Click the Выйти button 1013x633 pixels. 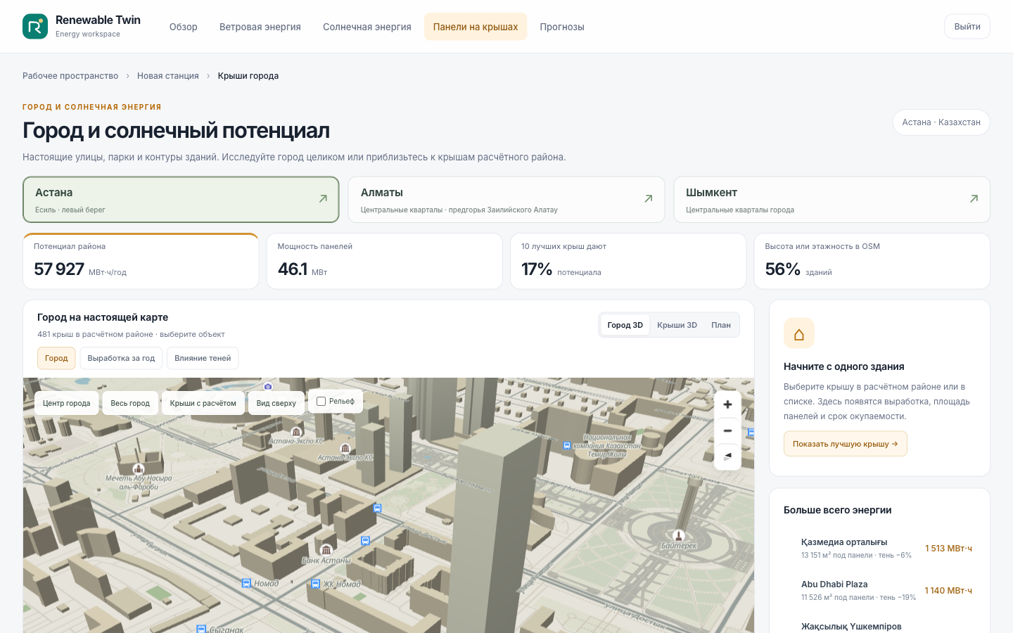967,27
